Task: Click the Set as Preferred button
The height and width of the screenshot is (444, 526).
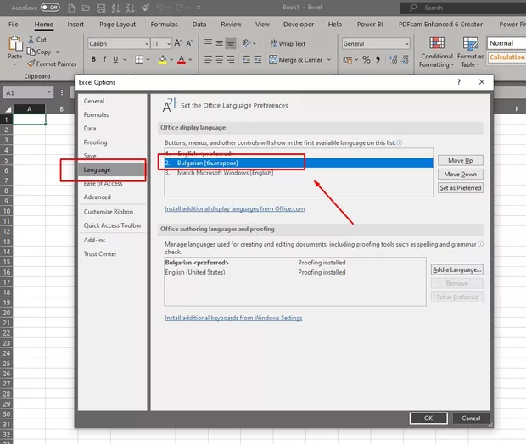Action: coord(460,188)
